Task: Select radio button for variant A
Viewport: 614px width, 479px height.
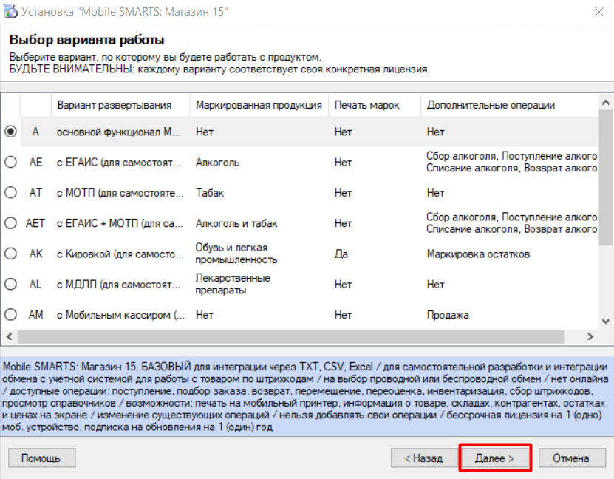Action: 10,132
